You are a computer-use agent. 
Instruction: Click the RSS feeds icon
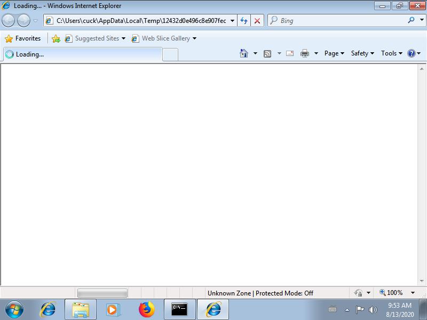267,54
